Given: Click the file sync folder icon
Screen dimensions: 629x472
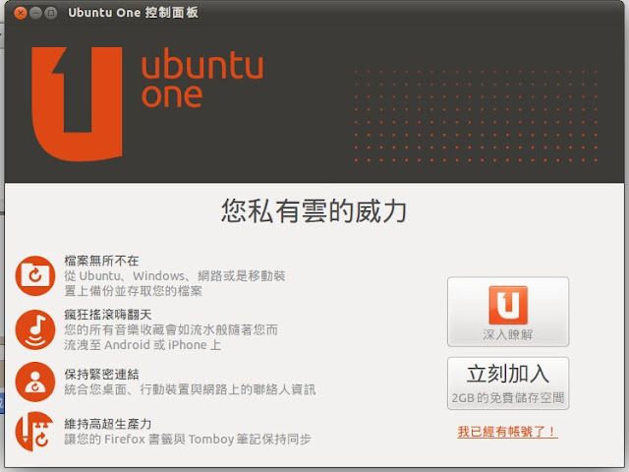Looking at the screenshot, I should pyautogui.click(x=35, y=275).
